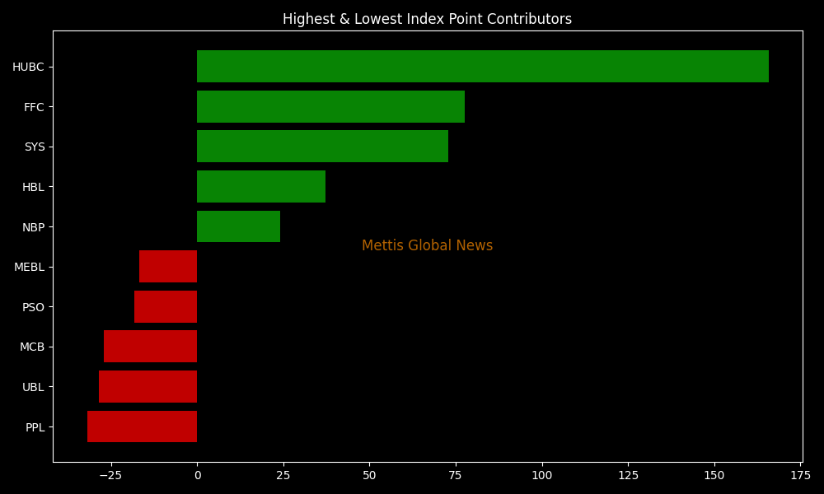This screenshot has width=824, height=494.
Task: Click the x-axis tick label 0
Action: pyautogui.click(x=198, y=476)
